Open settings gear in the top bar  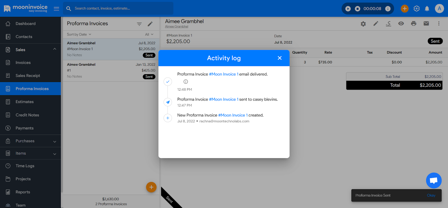pyautogui.click(x=417, y=9)
